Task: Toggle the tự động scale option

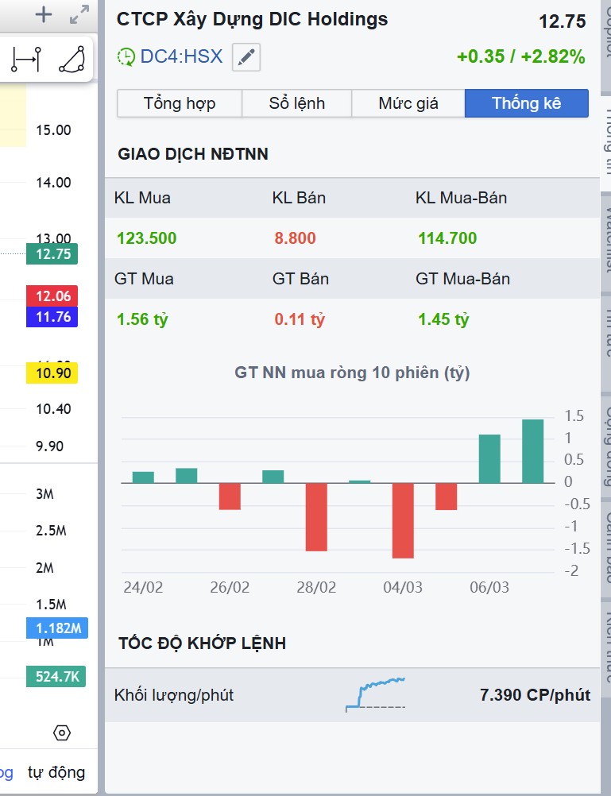Action: (56, 772)
